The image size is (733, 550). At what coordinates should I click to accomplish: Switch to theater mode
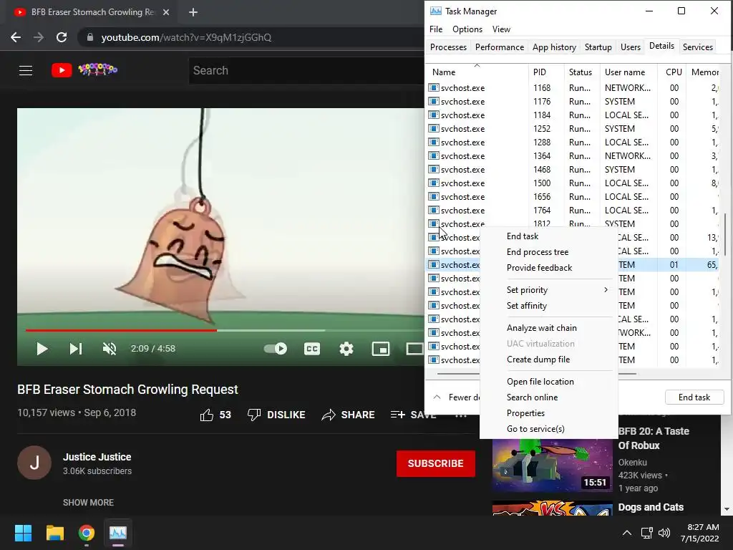pos(414,349)
